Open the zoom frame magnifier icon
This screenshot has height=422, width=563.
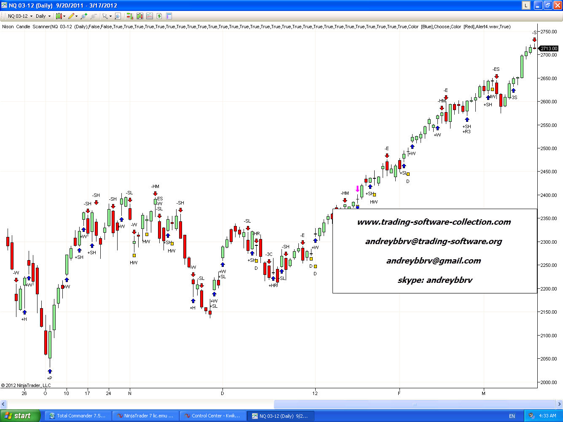click(x=118, y=16)
